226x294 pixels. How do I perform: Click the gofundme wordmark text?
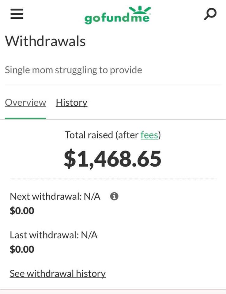[117, 19]
